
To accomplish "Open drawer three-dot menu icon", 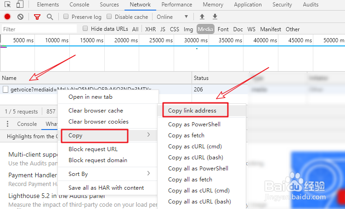I will (x=7, y=124).
